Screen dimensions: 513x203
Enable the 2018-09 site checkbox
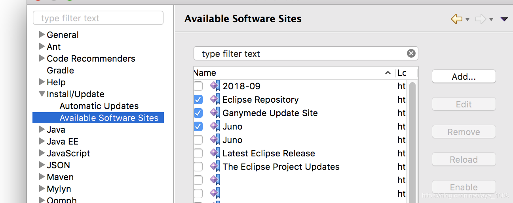[x=198, y=86]
